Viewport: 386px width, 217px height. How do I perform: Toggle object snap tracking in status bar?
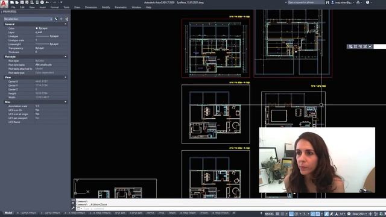point(312,214)
